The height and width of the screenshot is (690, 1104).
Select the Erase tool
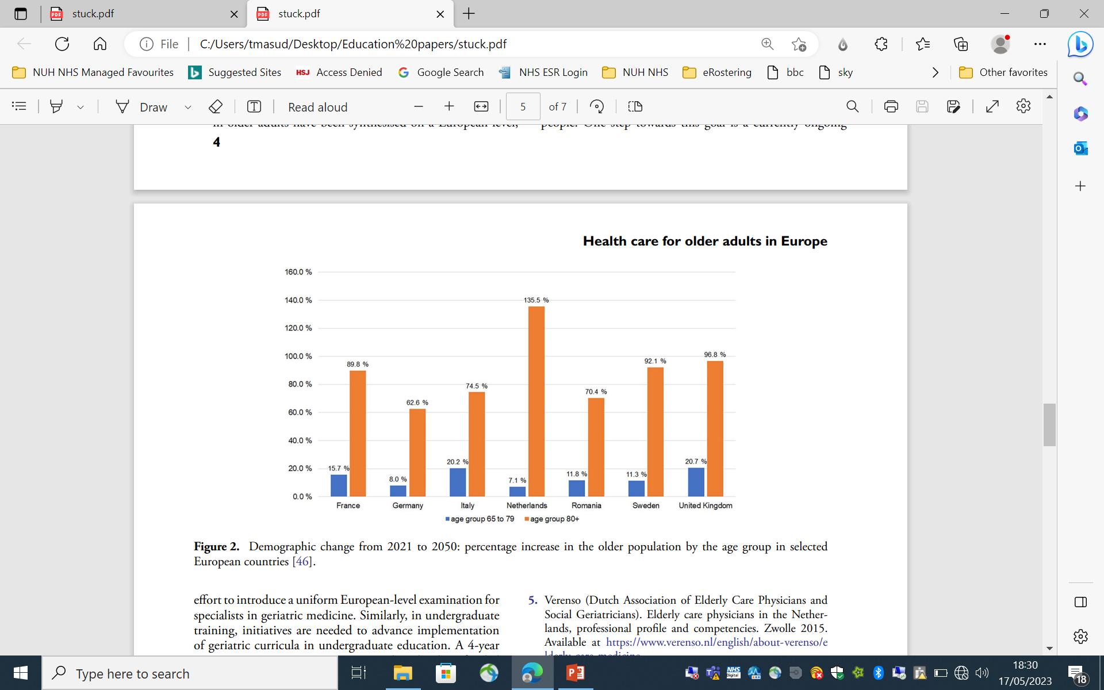pyautogui.click(x=215, y=106)
